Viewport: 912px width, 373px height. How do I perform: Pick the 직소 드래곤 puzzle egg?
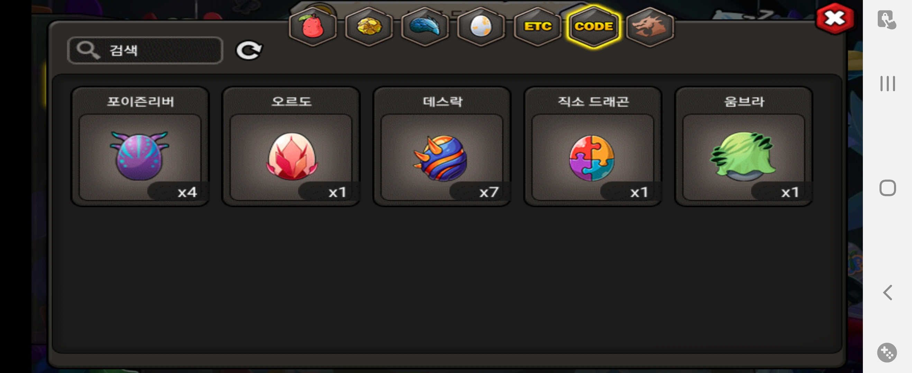(x=593, y=146)
